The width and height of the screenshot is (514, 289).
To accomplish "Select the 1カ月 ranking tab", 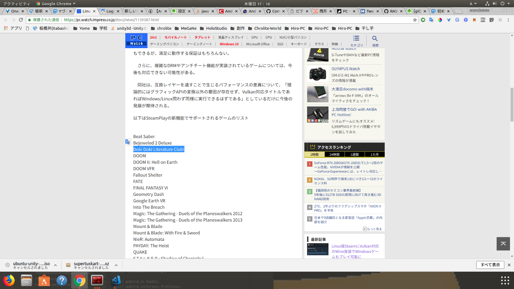I will coord(374,155).
